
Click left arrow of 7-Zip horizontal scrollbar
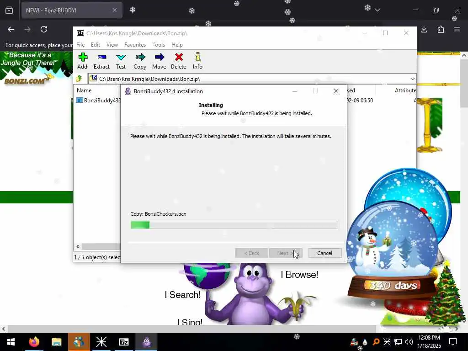pyautogui.click(x=78, y=246)
